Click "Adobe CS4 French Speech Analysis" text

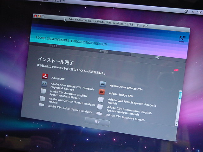coord(132,103)
